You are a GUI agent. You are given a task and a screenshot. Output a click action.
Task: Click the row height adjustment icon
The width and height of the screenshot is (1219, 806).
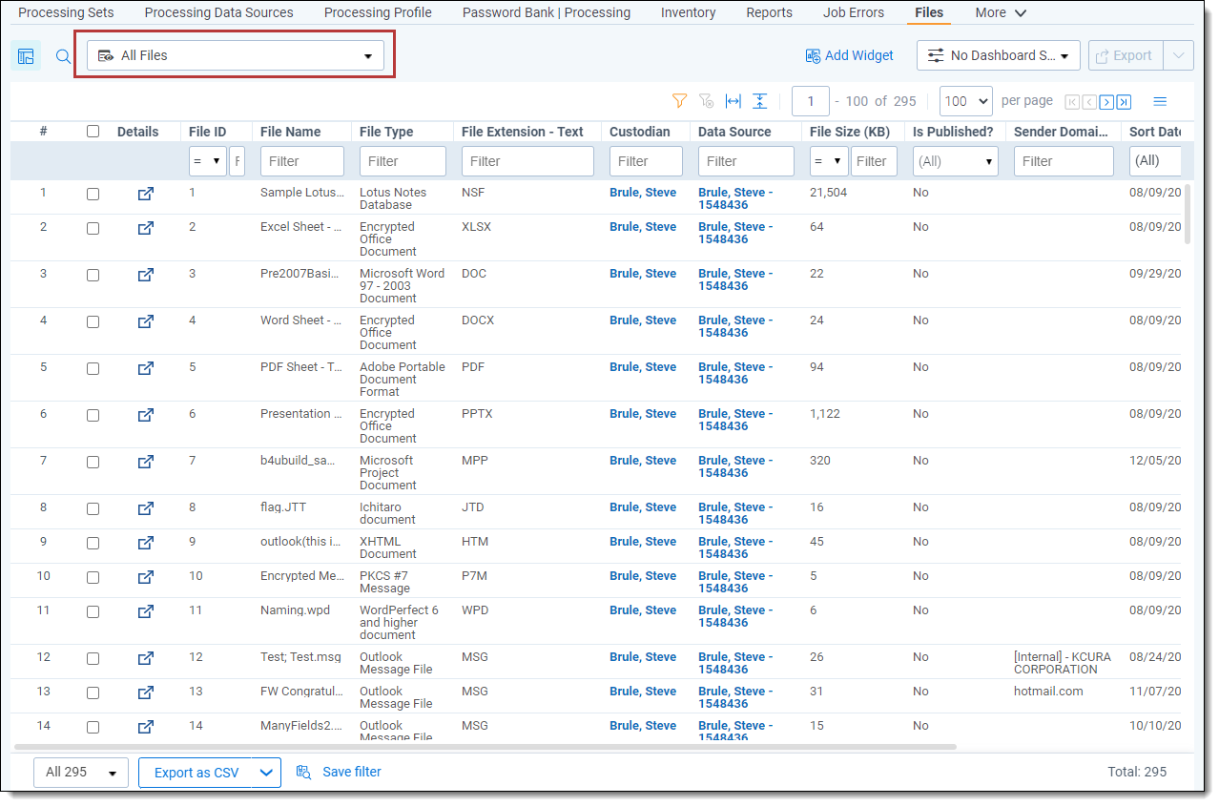(x=759, y=101)
